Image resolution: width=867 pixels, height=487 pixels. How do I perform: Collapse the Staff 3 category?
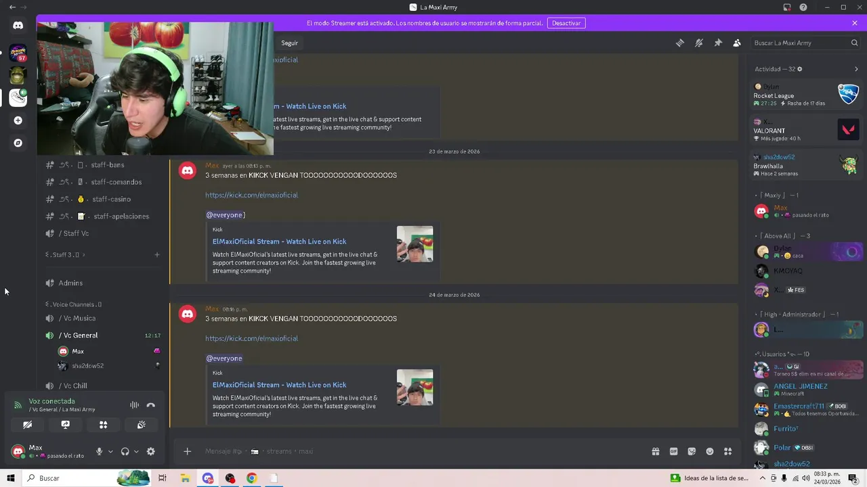click(64, 255)
